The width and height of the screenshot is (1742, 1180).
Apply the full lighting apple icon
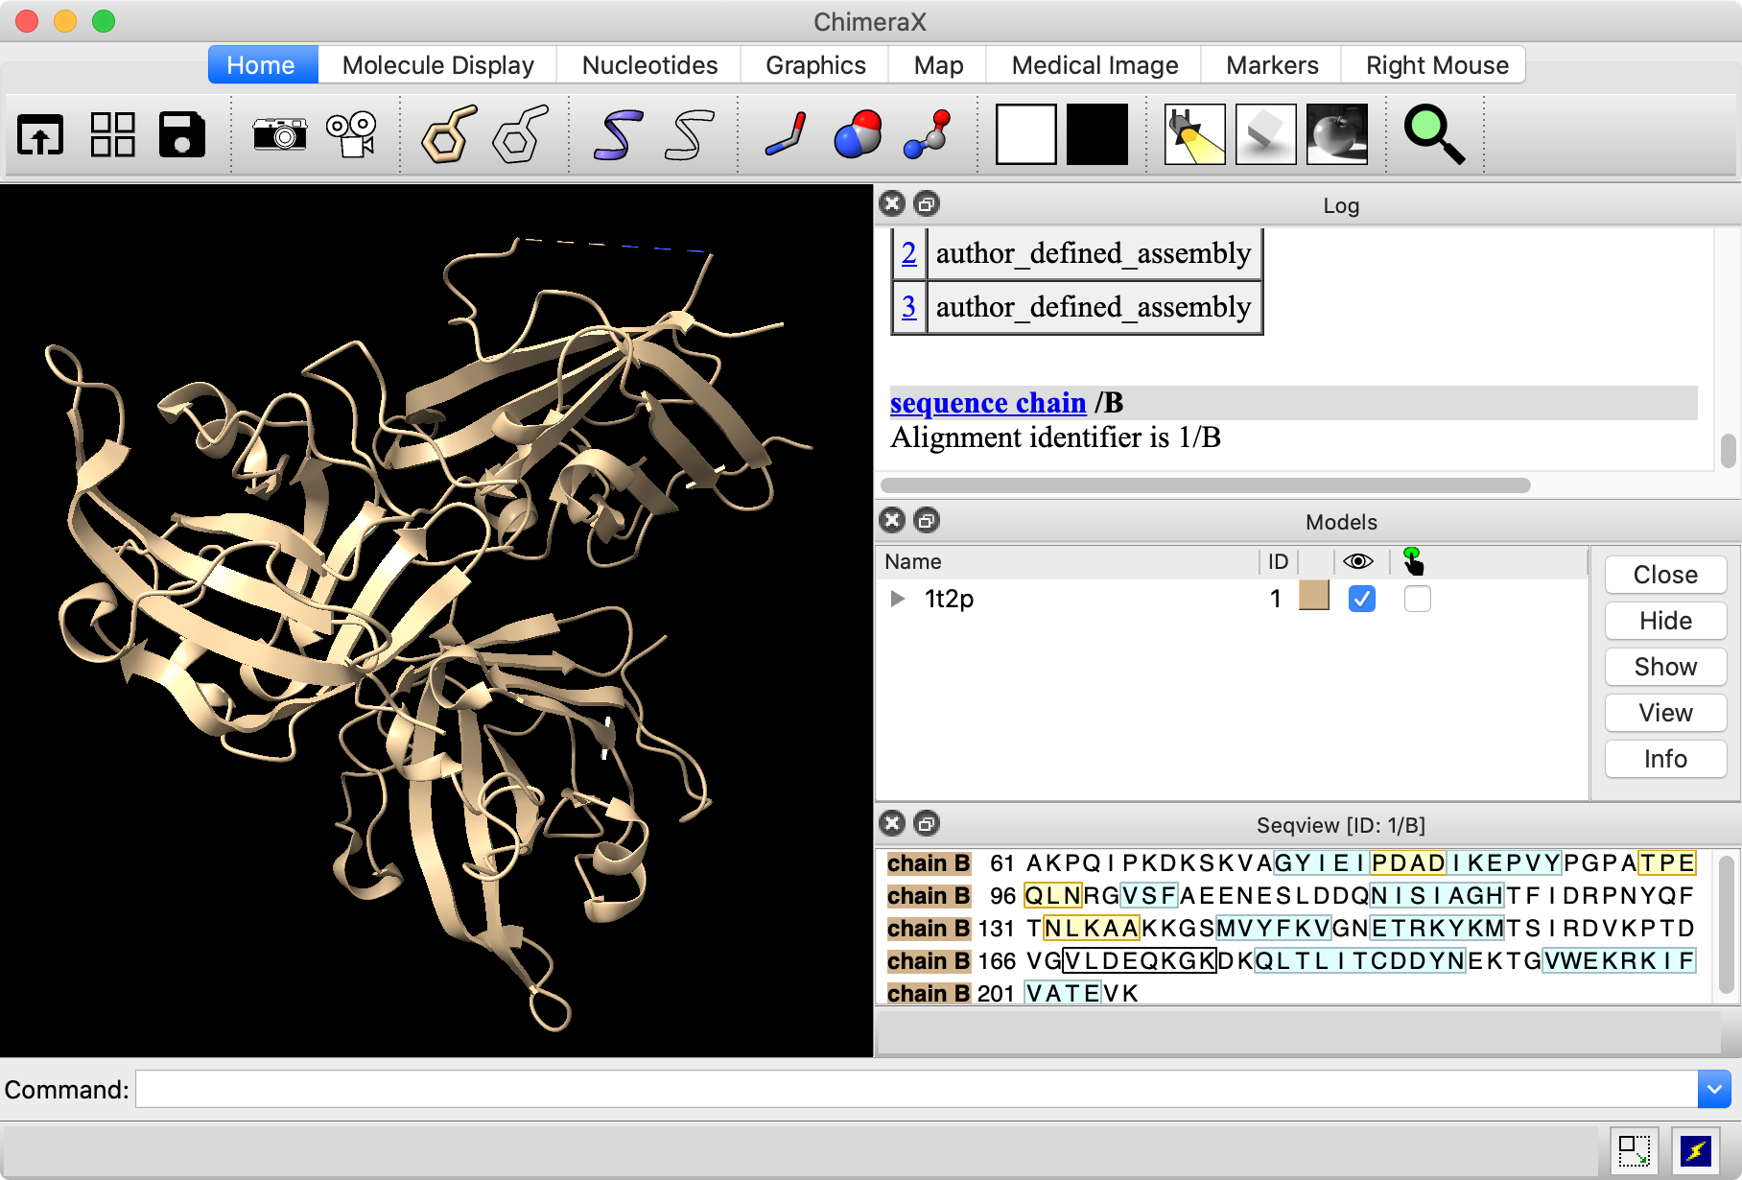click(1336, 134)
